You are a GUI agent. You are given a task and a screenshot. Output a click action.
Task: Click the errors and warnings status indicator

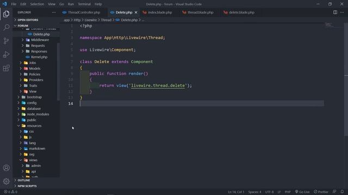(10, 192)
